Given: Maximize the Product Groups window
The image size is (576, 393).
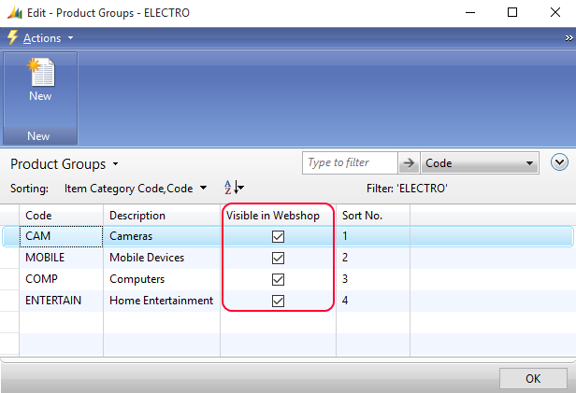Looking at the screenshot, I should pos(512,12).
